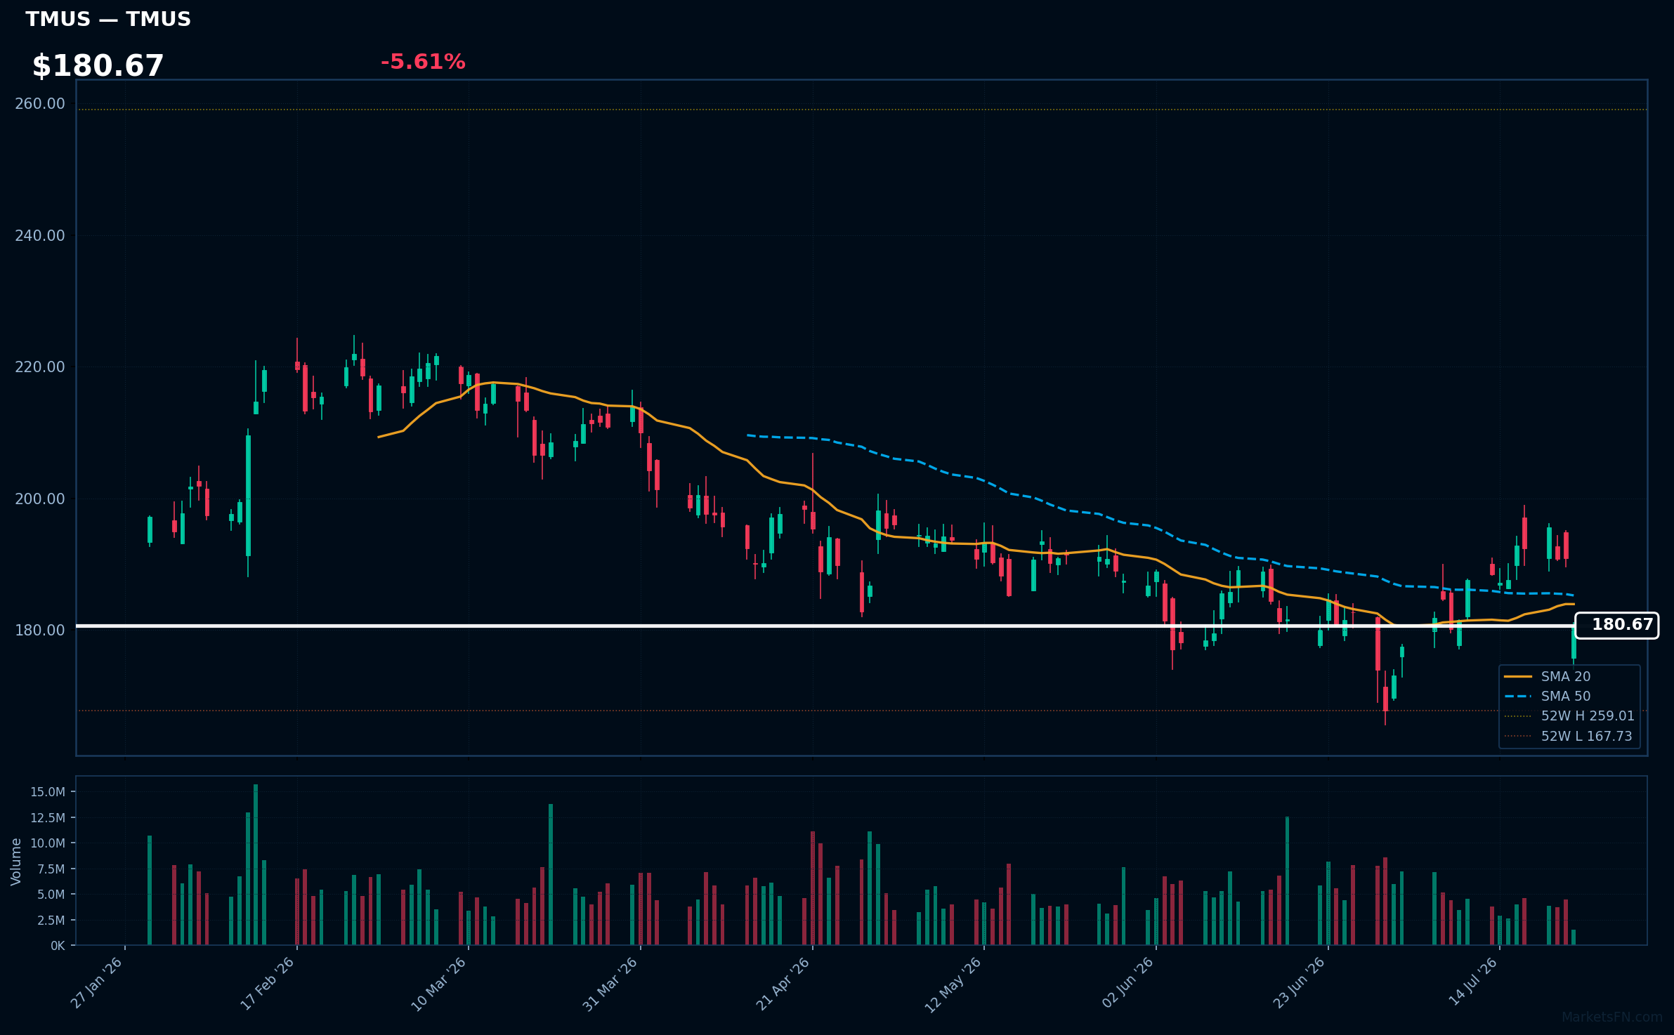Screen dimensions: 1674x1035
Task: Click the Volume axis title
Action: pyautogui.click(x=16, y=862)
